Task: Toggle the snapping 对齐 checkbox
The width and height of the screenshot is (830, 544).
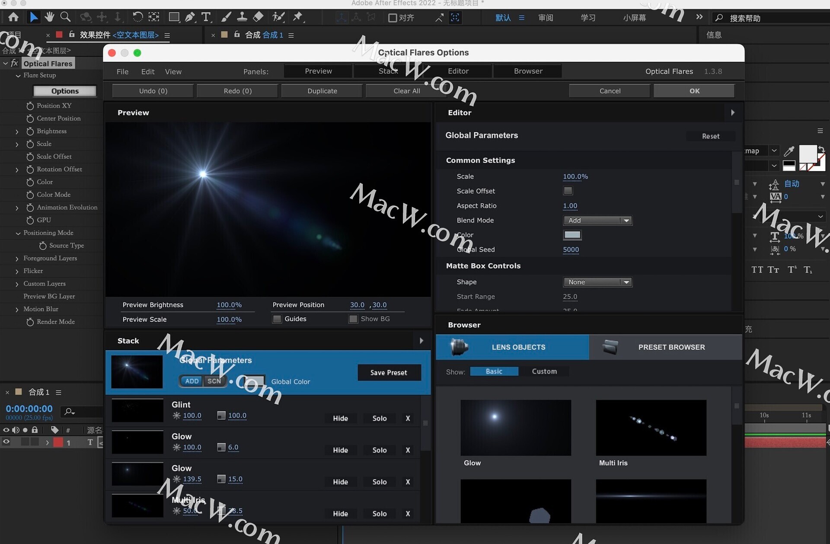Action: coord(392,18)
